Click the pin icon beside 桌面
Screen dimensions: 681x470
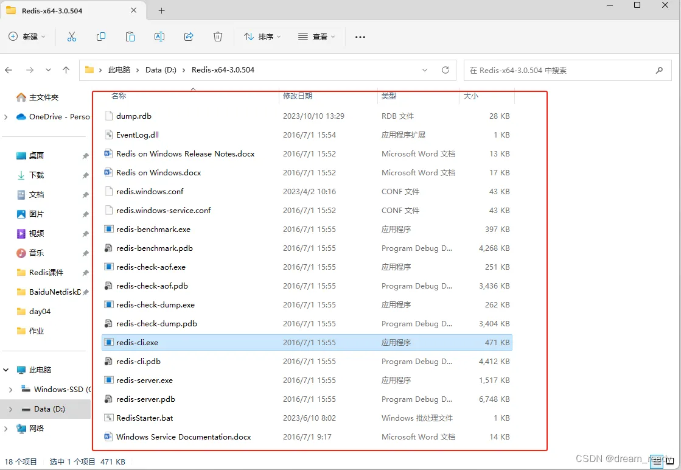click(85, 155)
